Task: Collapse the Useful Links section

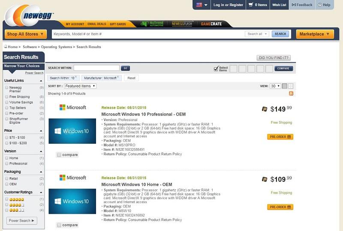Action: (41, 81)
